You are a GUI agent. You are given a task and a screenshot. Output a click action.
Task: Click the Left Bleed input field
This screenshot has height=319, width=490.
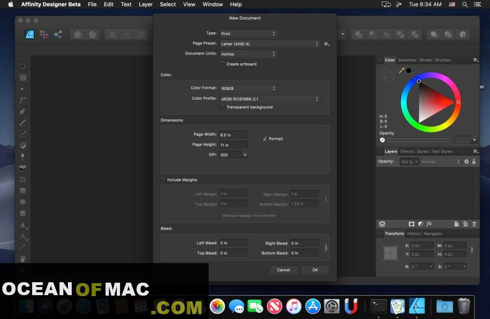click(234, 243)
